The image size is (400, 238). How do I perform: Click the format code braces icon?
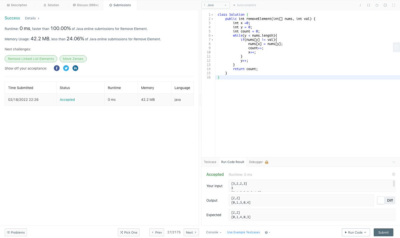368,5
